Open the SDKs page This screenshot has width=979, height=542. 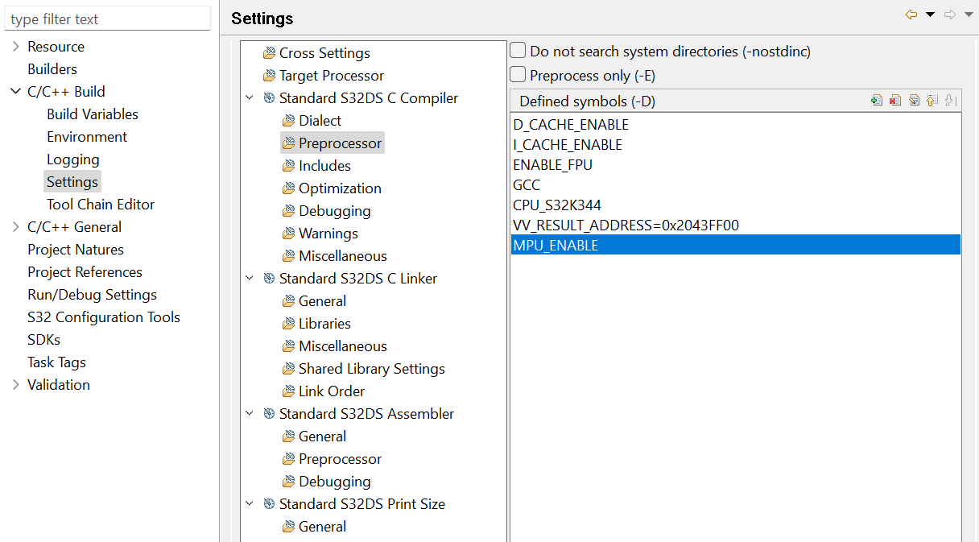click(43, 340)
